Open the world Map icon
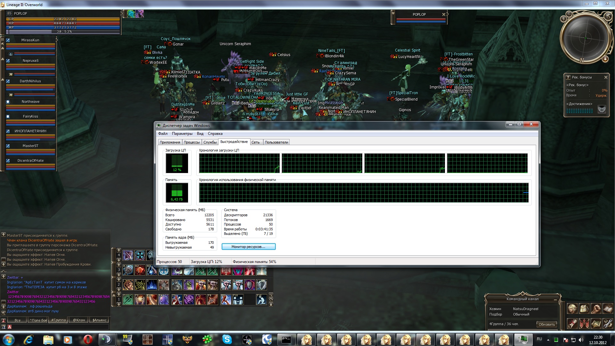The height and width of the screenshot is (346, 615). (x=596, y=323)
